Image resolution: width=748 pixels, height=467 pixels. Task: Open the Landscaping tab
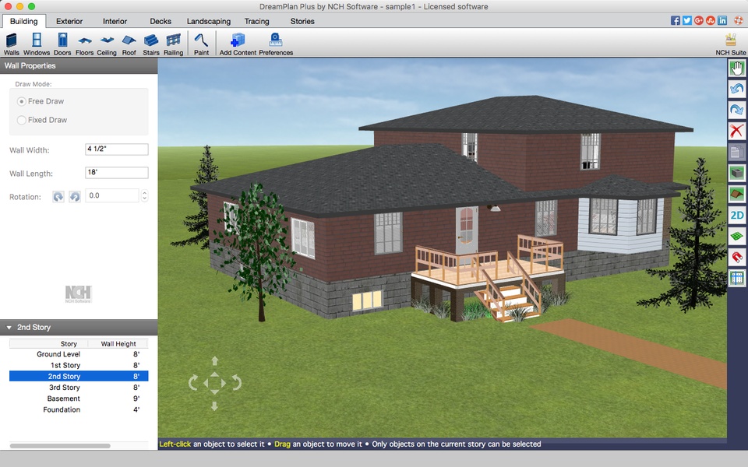(x=209, y=21)
